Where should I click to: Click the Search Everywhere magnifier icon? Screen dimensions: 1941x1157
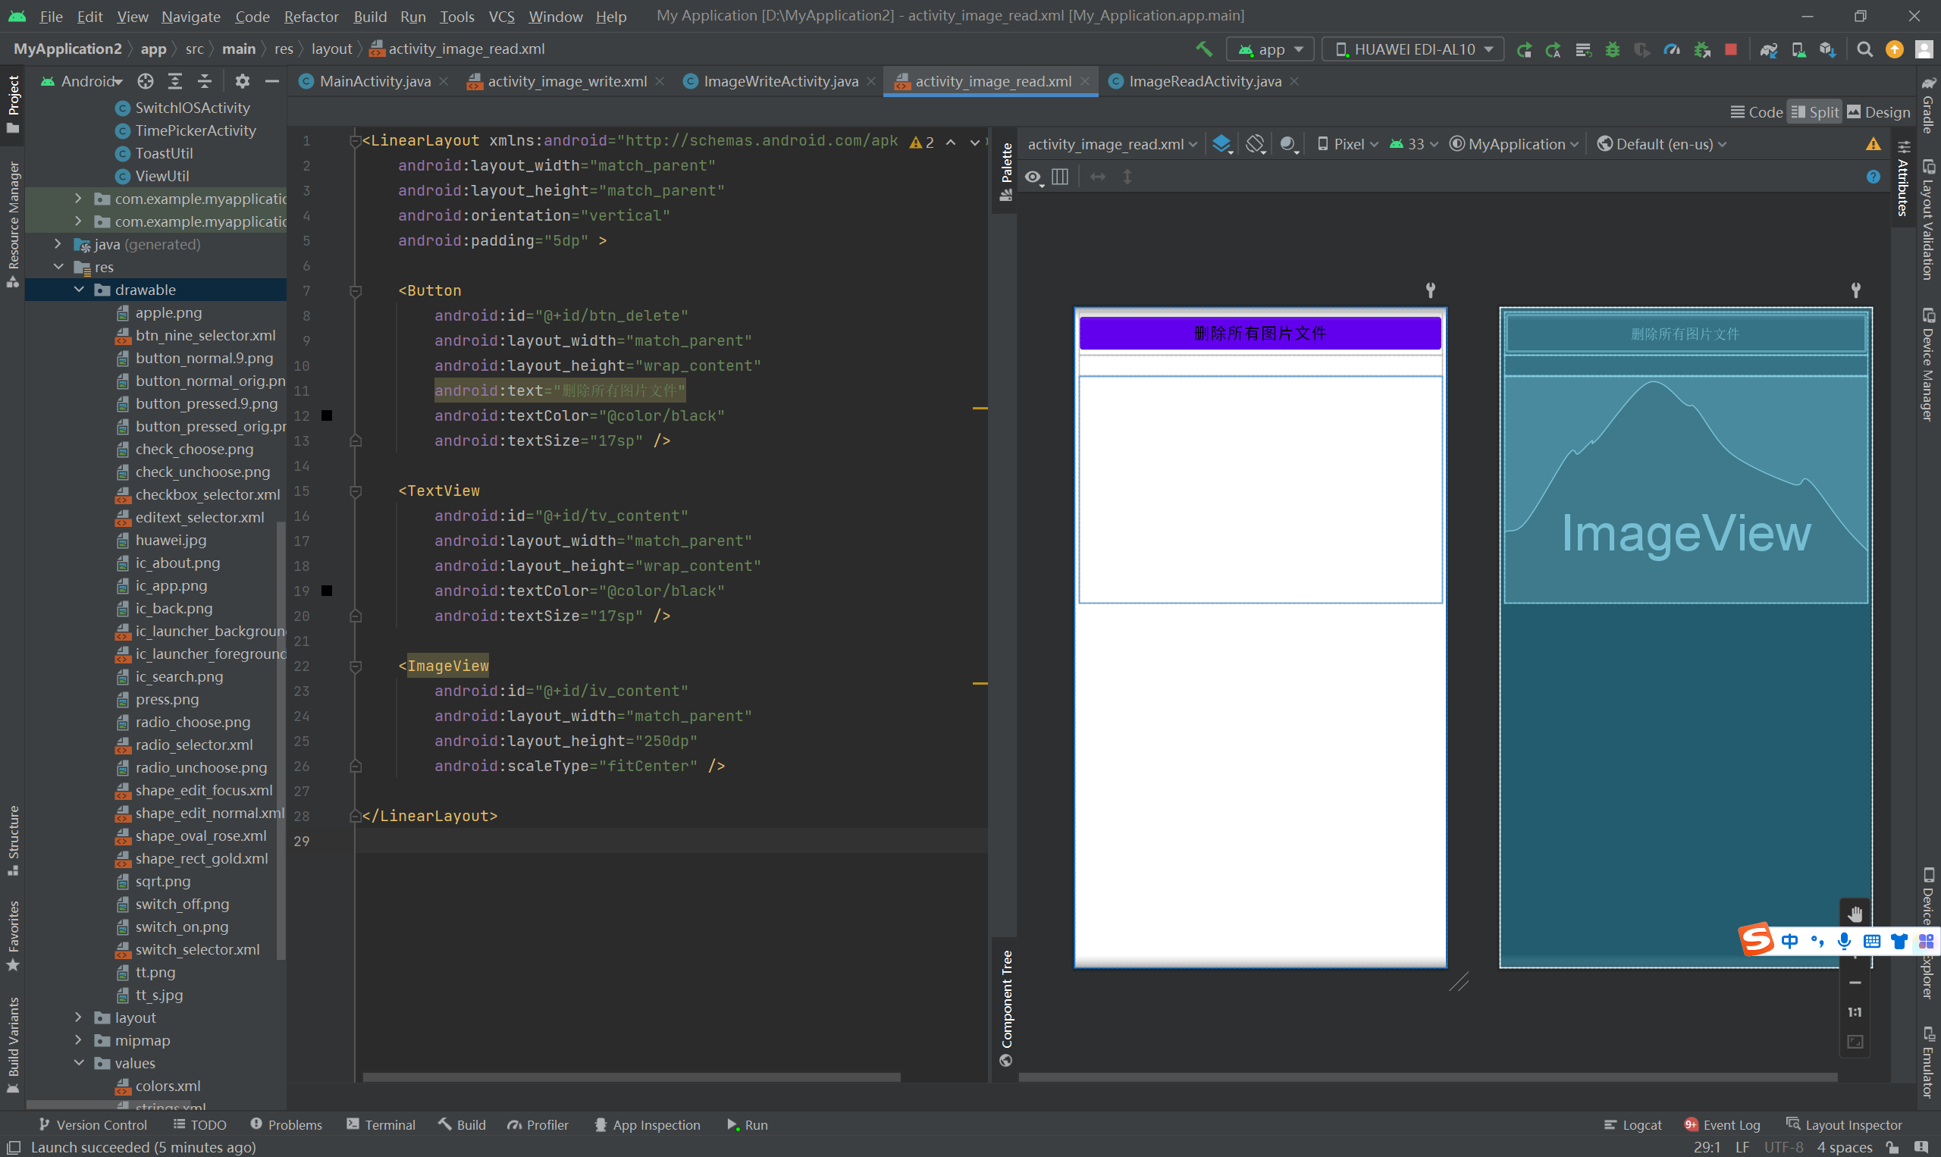(x=1864, y=49)
